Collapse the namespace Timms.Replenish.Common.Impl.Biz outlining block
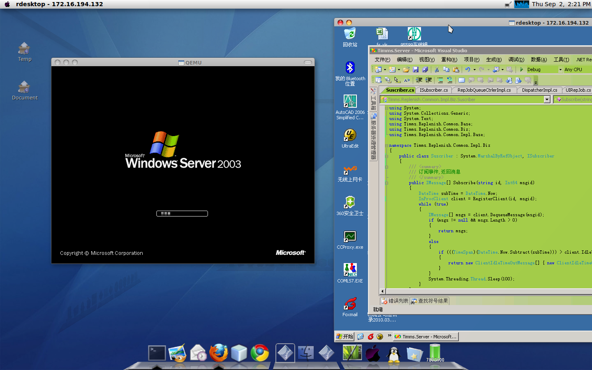 pyautogui.click(x=386, y=146)
